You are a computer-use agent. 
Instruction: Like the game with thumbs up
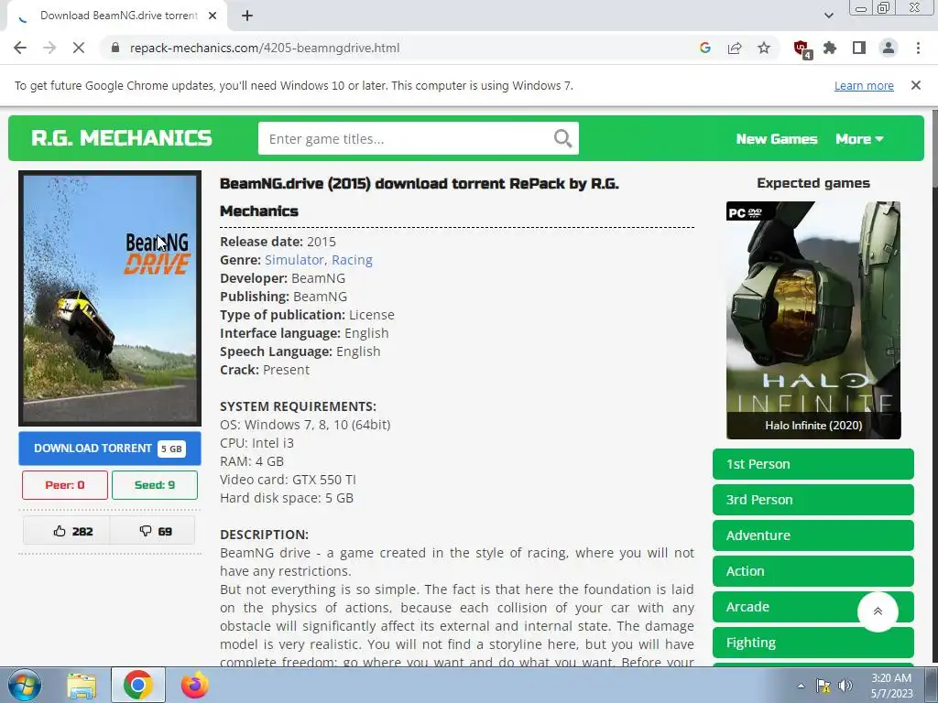pos(66,531)
